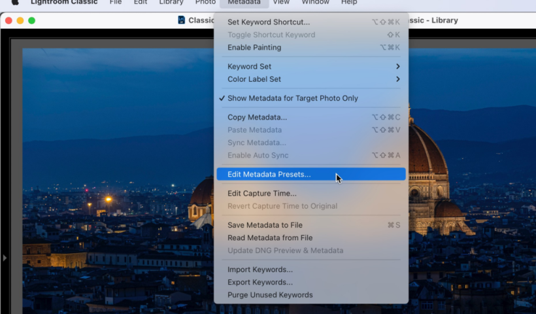Choose Set Keyword Shortcut…
This screenshot has width=536, height=314.
coord(269,22)
